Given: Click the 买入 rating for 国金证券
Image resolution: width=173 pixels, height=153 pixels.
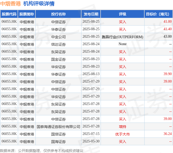Looking at the screenshot, I should 123,59.
